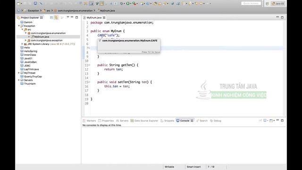Screen dimensions: 302x170
Task: Collapse the src folder node
Action: click(22, 29)
